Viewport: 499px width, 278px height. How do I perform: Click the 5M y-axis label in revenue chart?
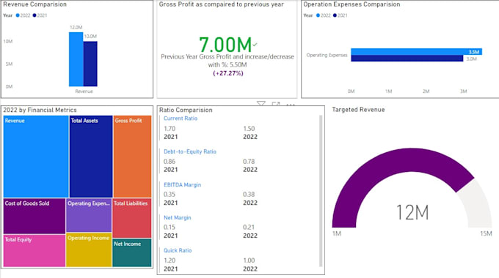[9, 64]
